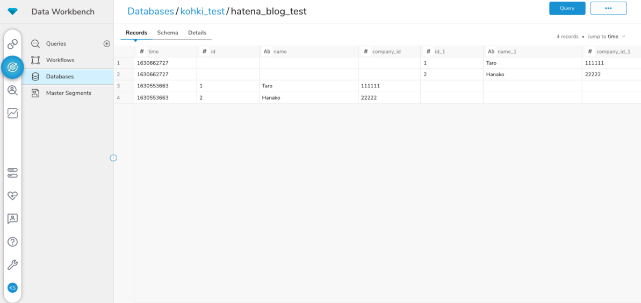Open the Integrations Hub link icon
641x303 pixels.
tap(12, 44)
